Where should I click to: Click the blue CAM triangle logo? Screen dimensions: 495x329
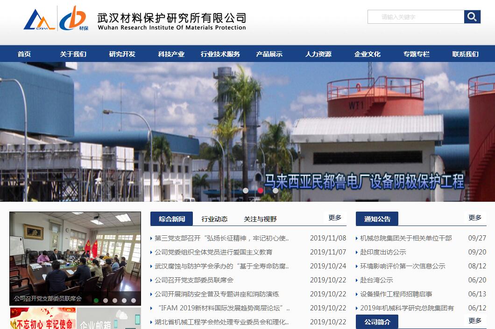tap(39, 20)
